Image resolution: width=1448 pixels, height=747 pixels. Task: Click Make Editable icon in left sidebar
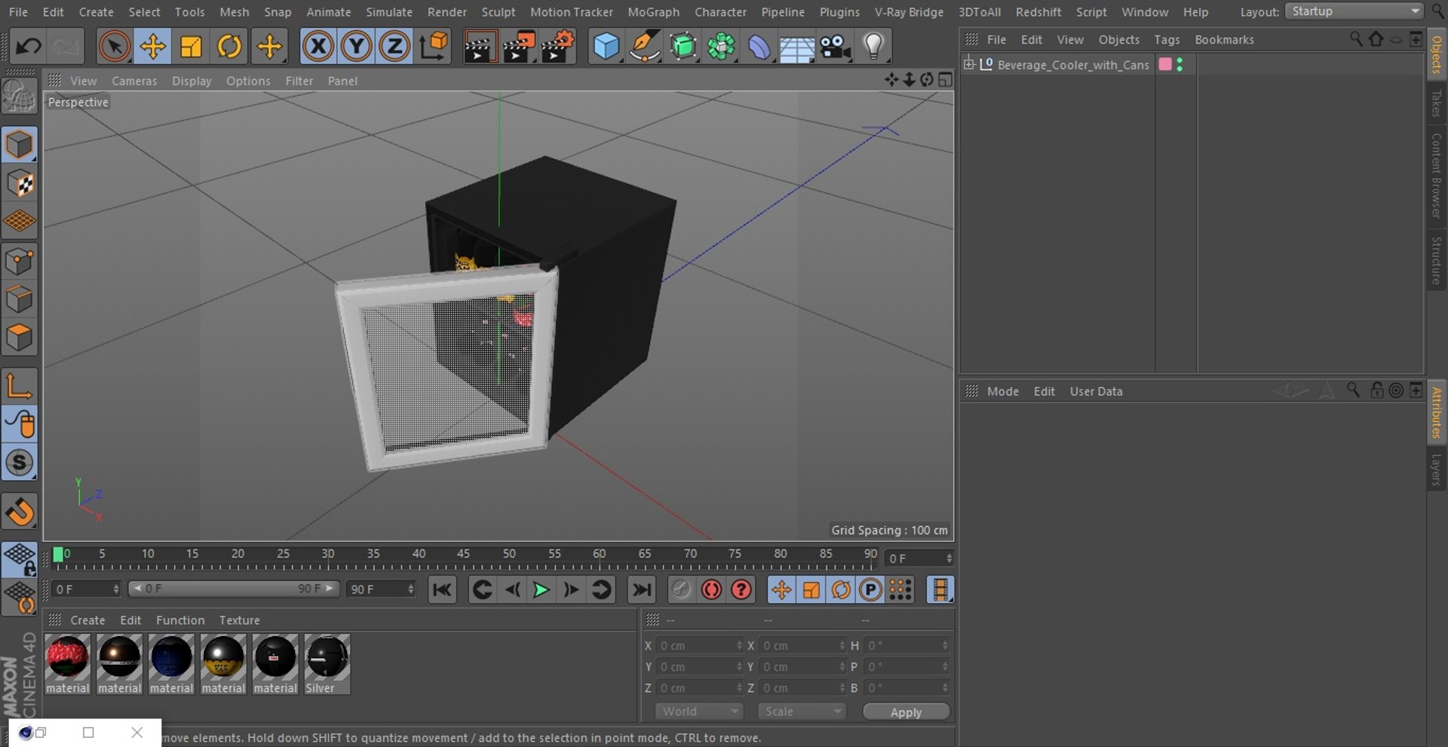[x=20, y=96]
